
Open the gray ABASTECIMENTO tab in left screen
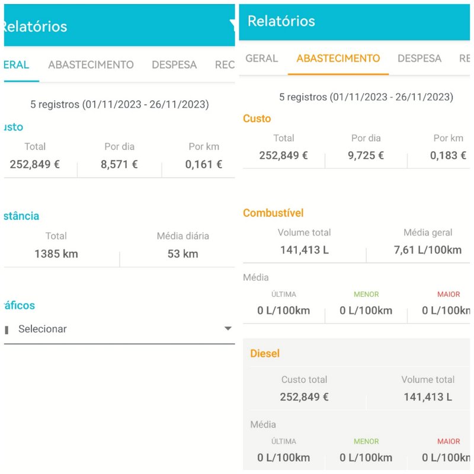tap(91, 65)
